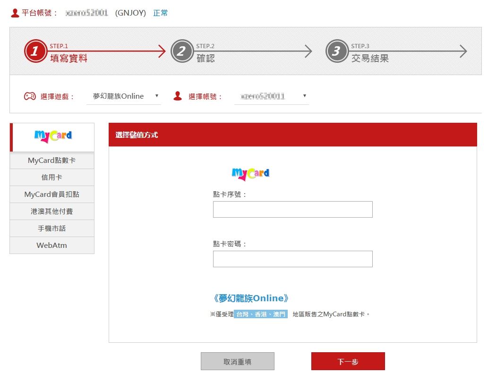The image size is (488, 390).
Task: Click the game controller icon
Action: click(30, 96)
